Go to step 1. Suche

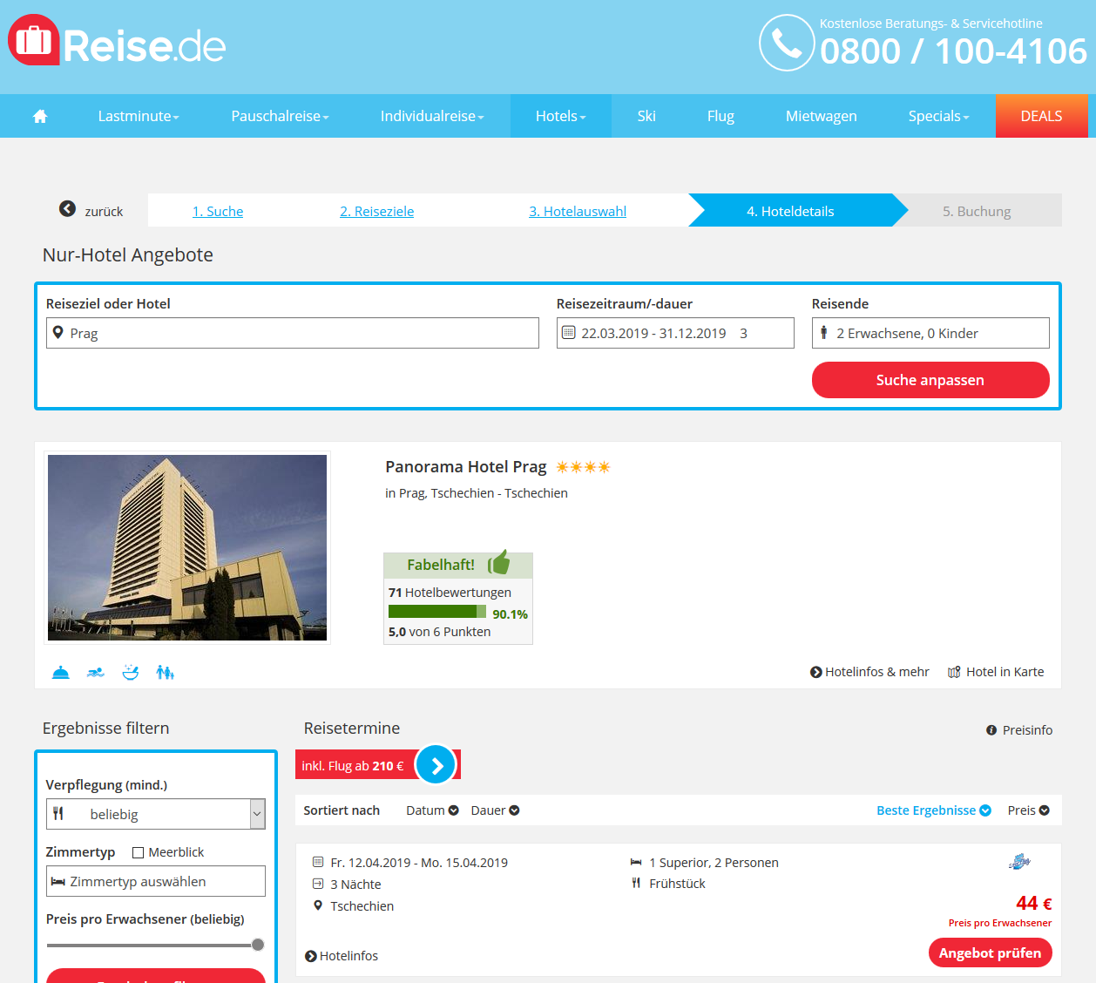click(218, 211)
